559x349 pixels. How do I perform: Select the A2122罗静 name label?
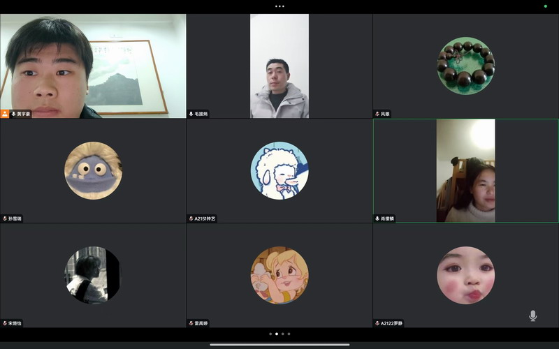click(x=392, y=323)
